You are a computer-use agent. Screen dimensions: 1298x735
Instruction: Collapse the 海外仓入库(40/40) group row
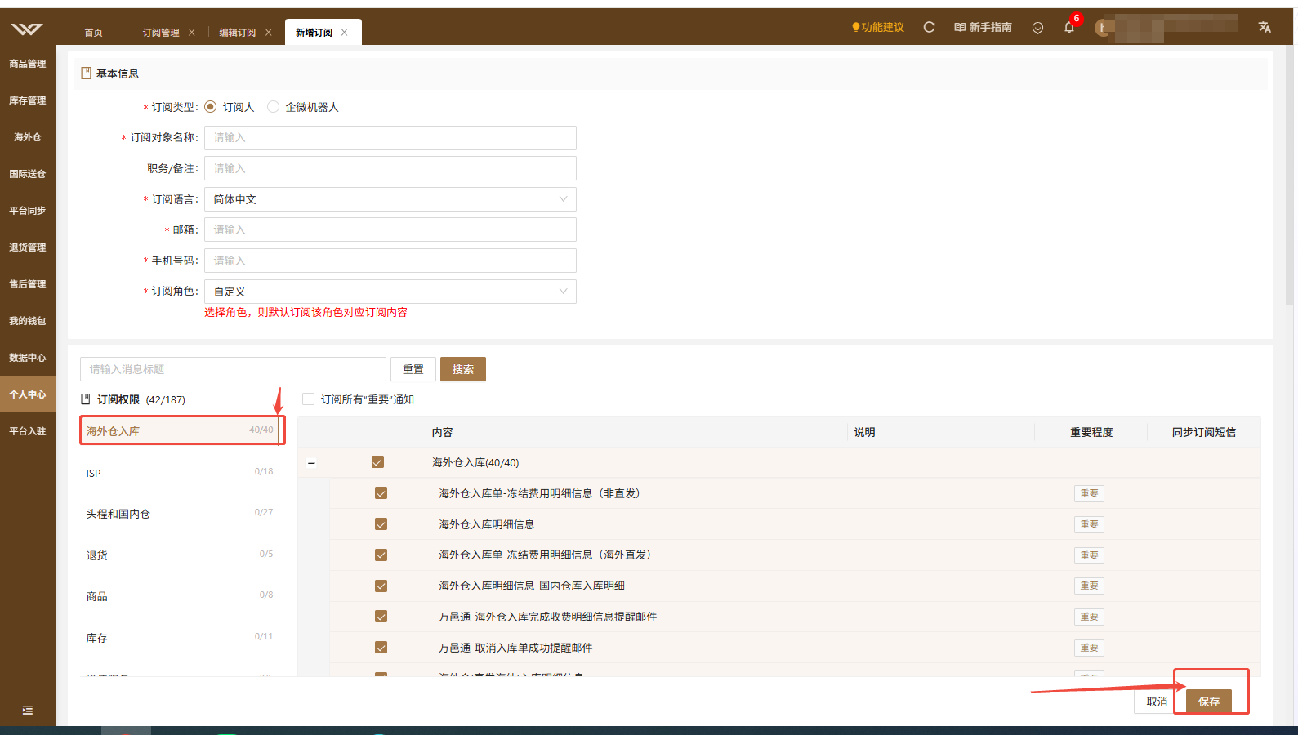pos(311,463)
